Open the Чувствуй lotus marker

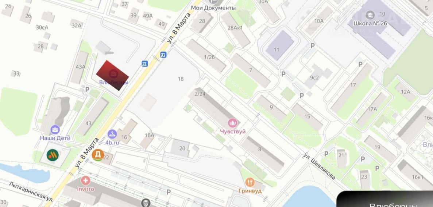[x=233, y=123]
